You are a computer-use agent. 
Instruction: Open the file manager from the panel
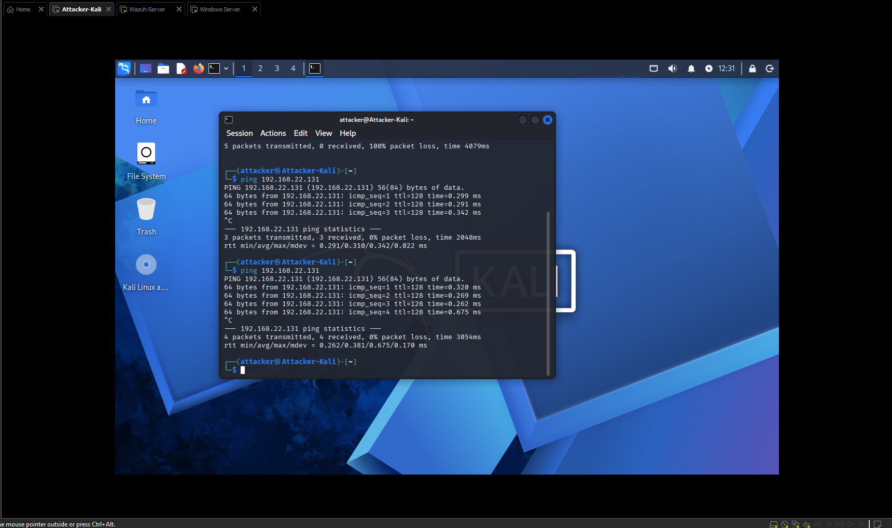[x=163, y=68]
